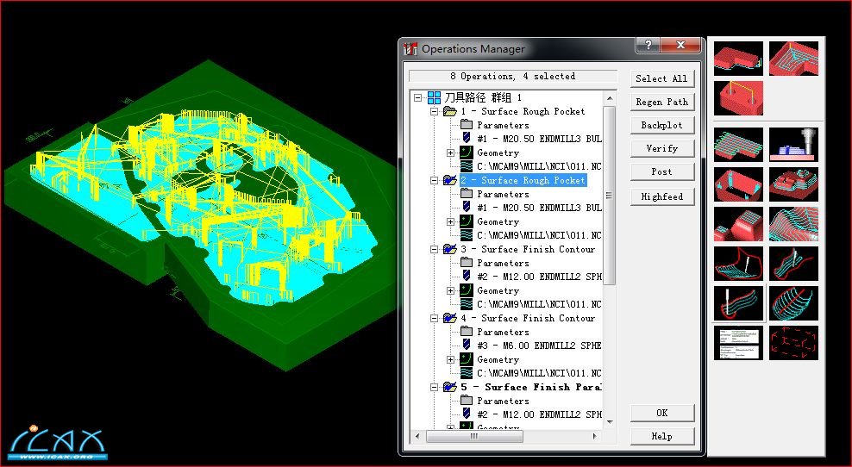The width and height of the screenshot is (852, 467).
Task: Select operation 4 - Surface Finish Contour
Action: click(x=528, y=319)
